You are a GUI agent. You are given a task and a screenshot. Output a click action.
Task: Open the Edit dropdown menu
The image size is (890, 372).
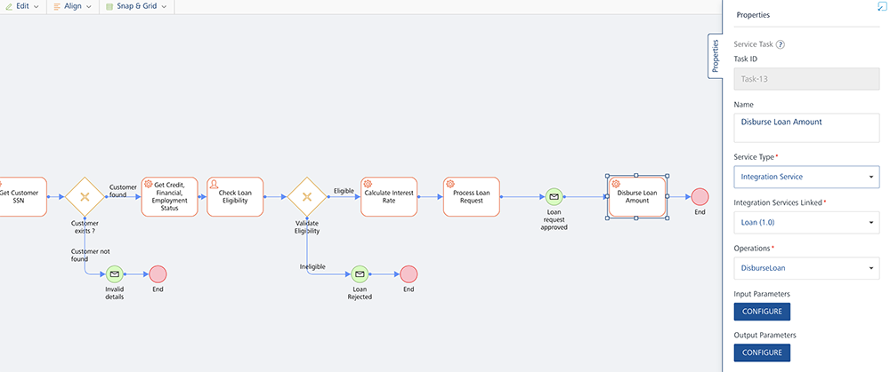(24, 7)
